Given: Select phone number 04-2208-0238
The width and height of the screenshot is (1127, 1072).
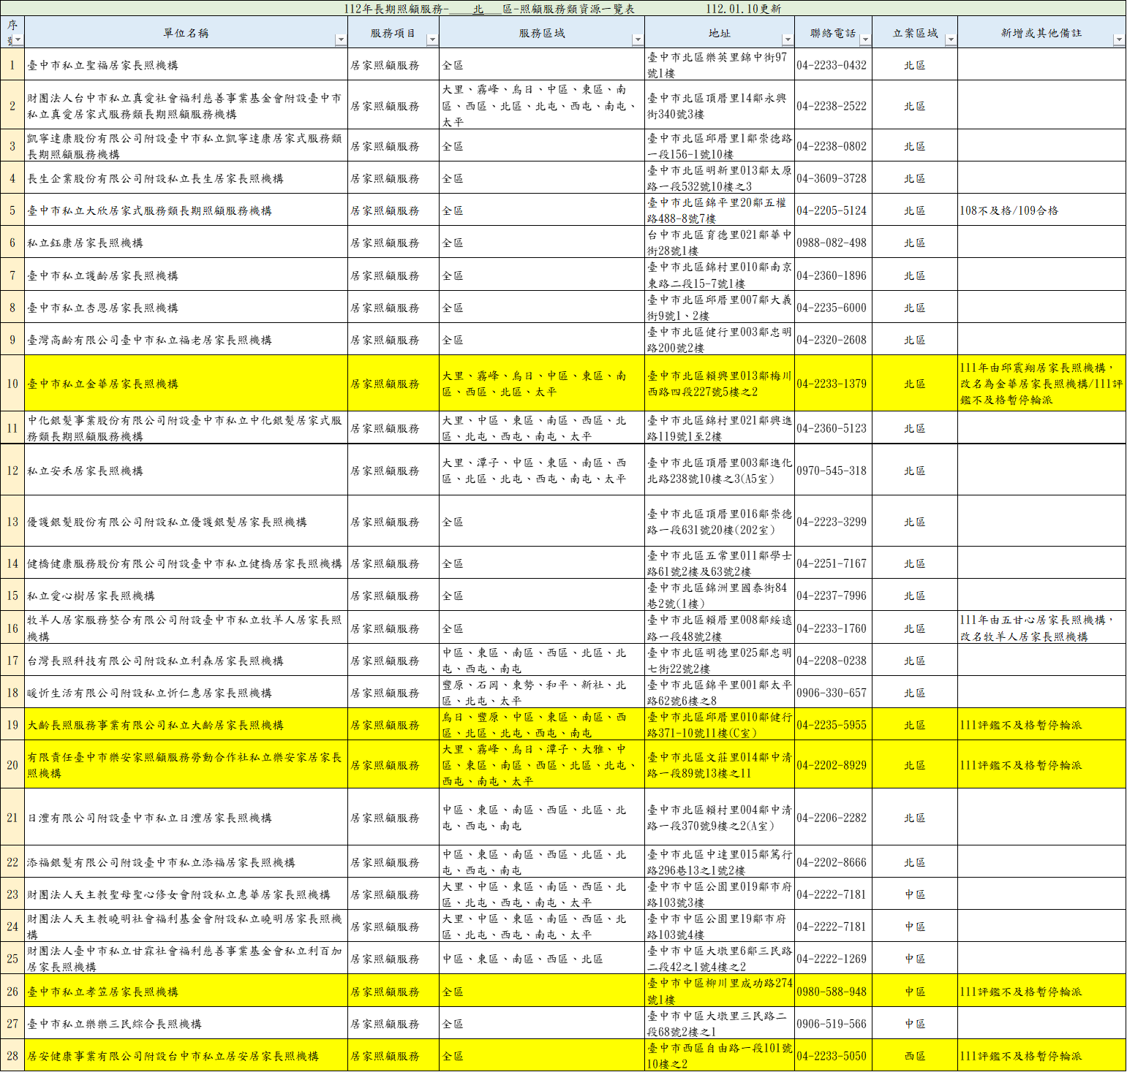Looking at the screenshot, I should [833, 661].
